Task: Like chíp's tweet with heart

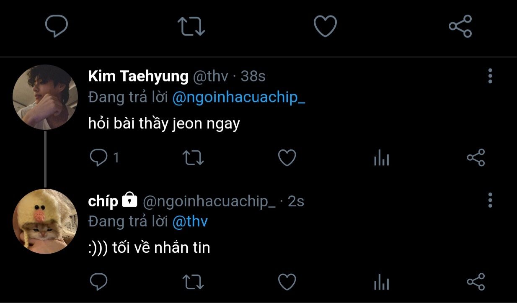Action: pos(287,282)
